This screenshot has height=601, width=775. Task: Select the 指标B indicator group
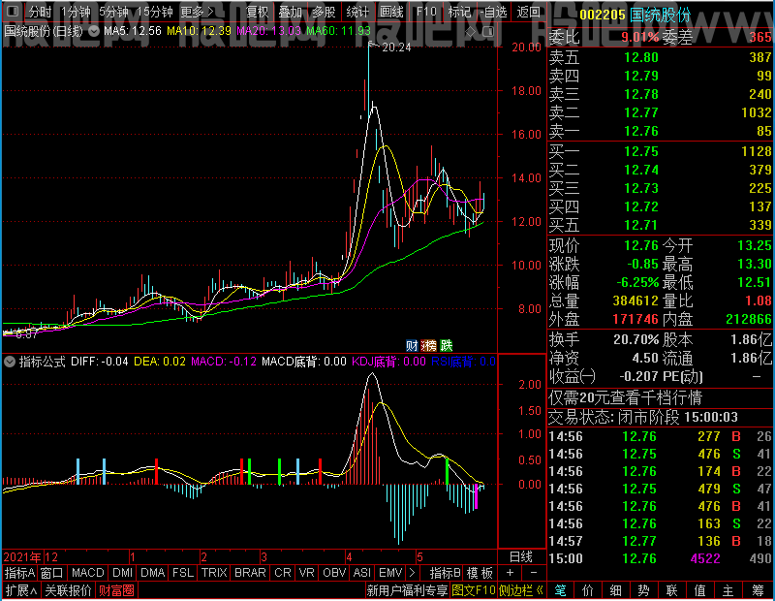click(x=446, y=573)
